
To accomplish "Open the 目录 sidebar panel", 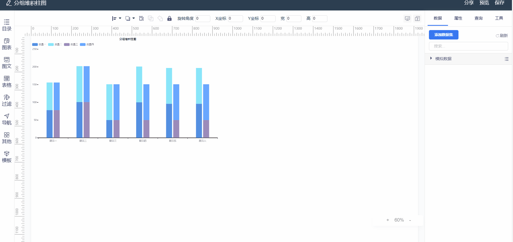I will click(x=7, y=25).
